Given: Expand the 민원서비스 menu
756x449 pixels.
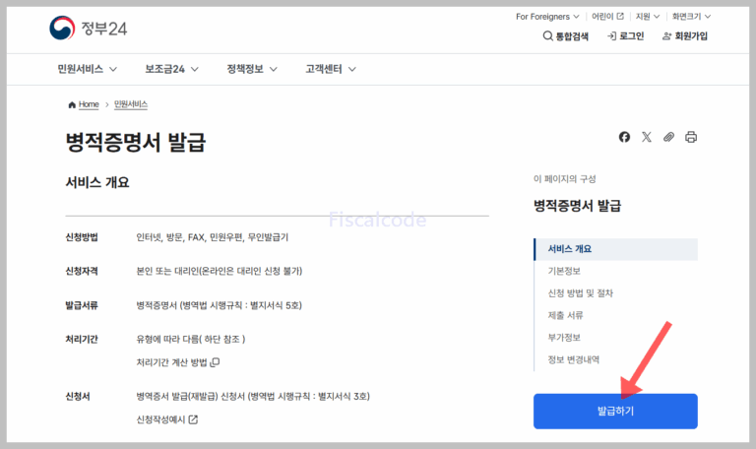Looking at the screenshot, I should pyautogui.click(x=88, y=69).
